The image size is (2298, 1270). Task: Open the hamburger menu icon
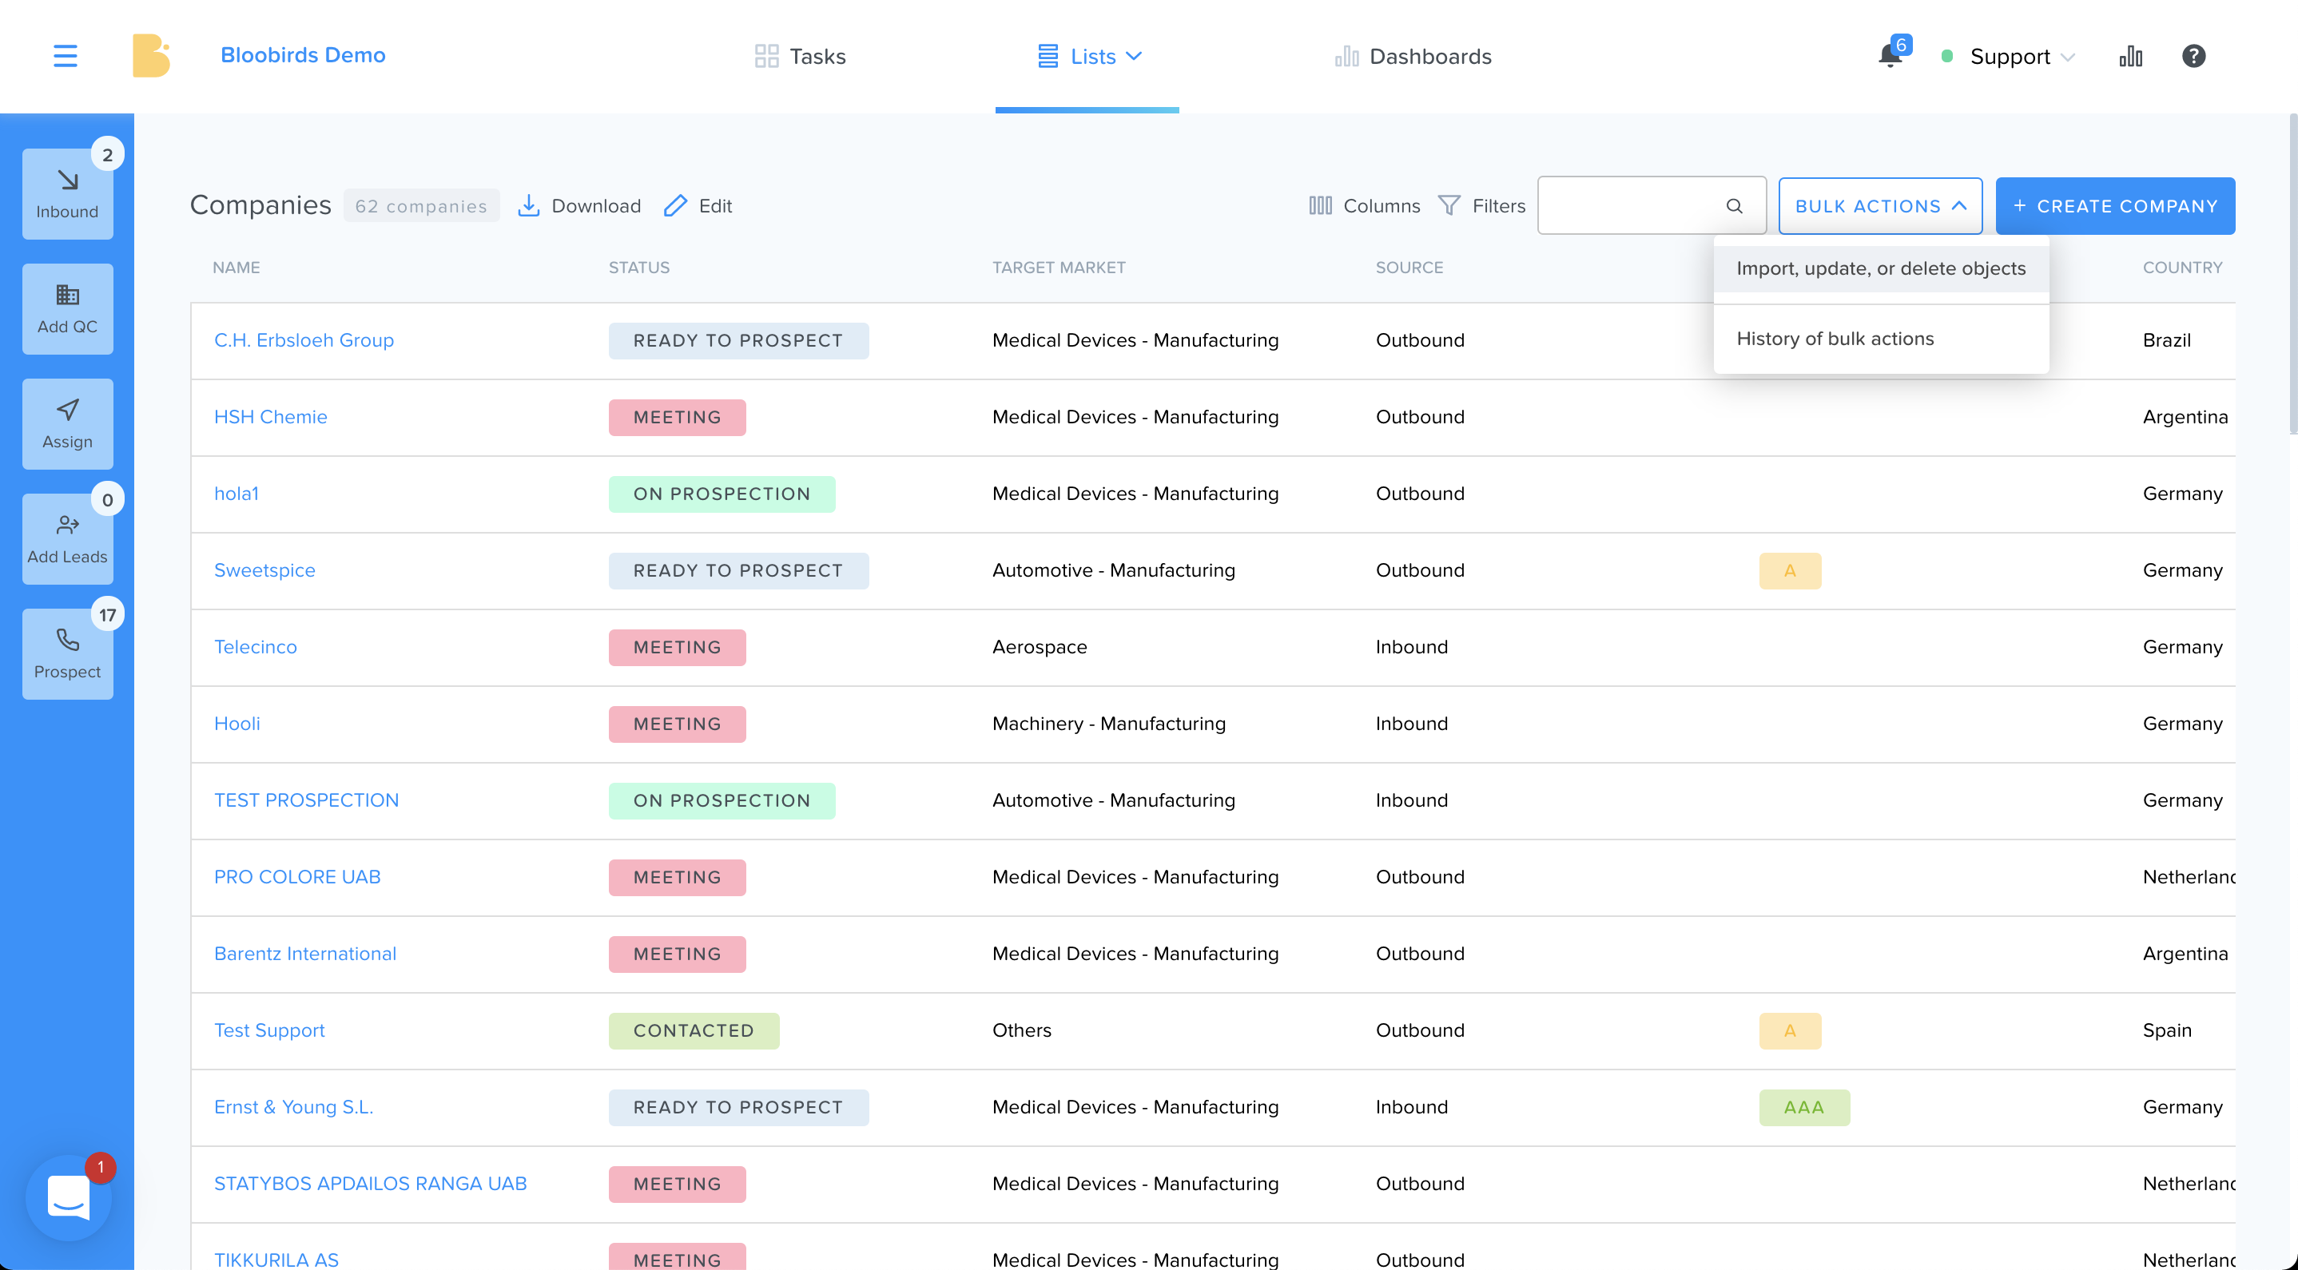tap(66, 56)
